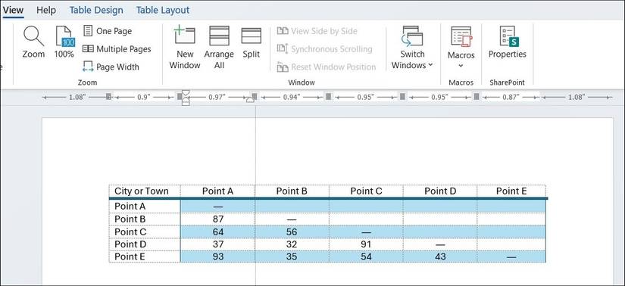Click the 'Point D' row label
Screen dimensions: 625x286
pos(145,244)
